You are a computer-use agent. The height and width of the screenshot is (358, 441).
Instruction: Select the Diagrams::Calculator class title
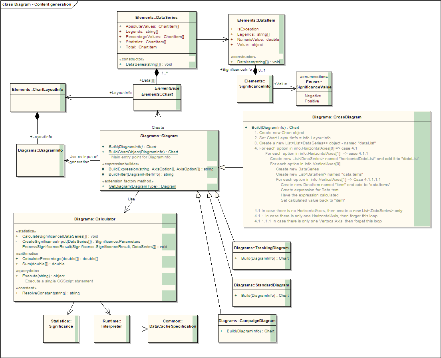tap(95, 219)
